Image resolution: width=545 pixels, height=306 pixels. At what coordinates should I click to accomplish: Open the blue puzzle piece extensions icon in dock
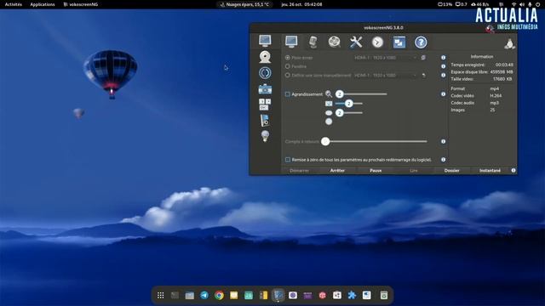352,295
